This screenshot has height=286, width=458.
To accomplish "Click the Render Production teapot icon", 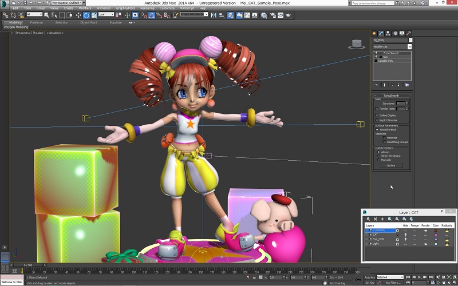I will (288, 15).
